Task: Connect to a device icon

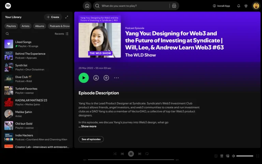Action: click(x=228, y=156)
